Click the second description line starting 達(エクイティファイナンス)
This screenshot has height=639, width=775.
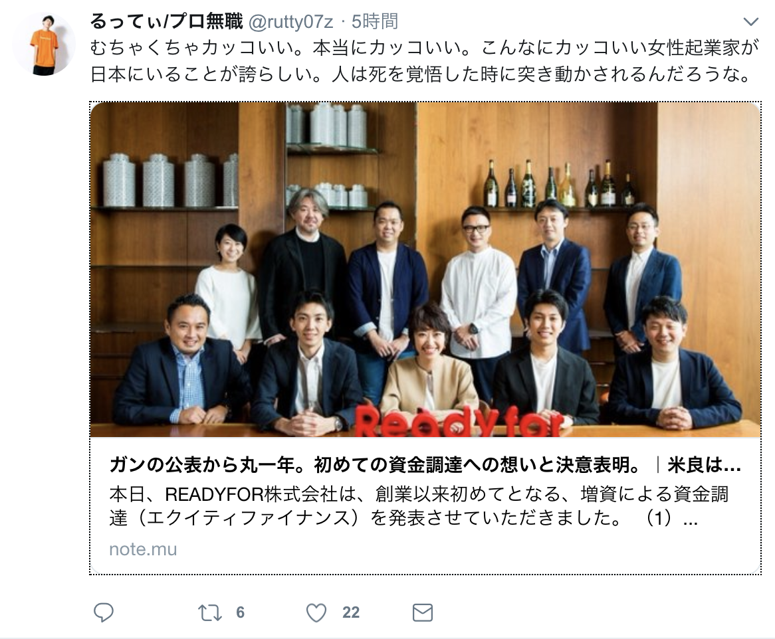[x=403, y=518]
